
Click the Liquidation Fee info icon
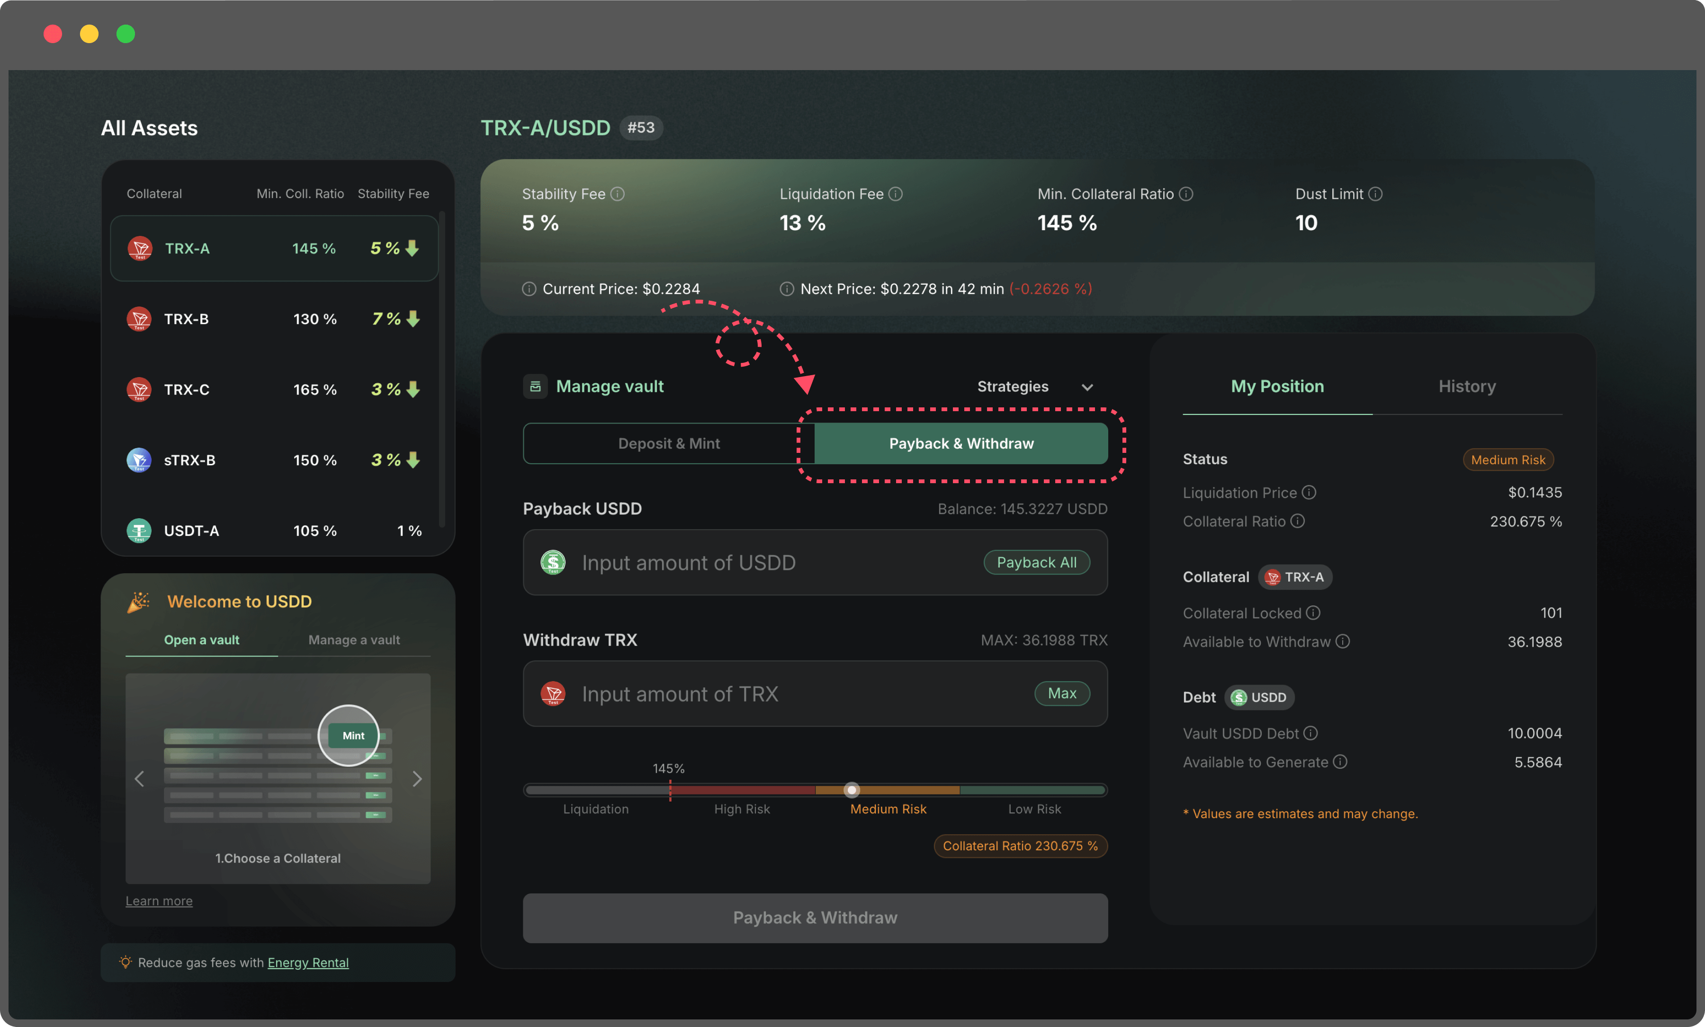[x=895, y=194]
